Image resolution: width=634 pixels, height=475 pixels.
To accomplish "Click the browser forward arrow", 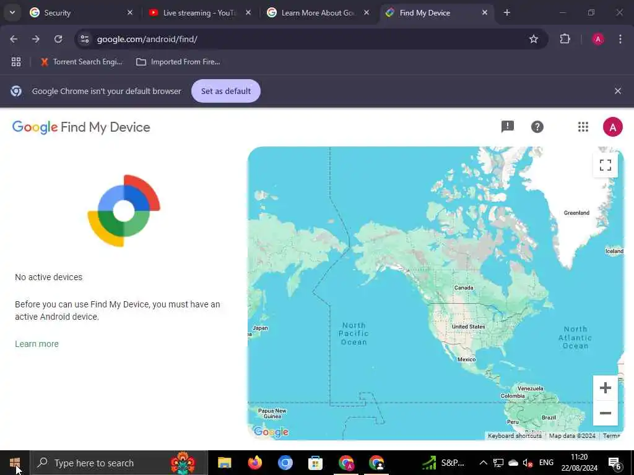I will [36, 39].
